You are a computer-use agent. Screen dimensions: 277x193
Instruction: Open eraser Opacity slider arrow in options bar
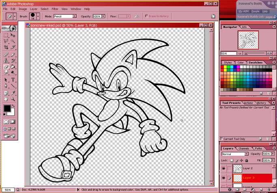pyautogui.click(x=103, y=16)
